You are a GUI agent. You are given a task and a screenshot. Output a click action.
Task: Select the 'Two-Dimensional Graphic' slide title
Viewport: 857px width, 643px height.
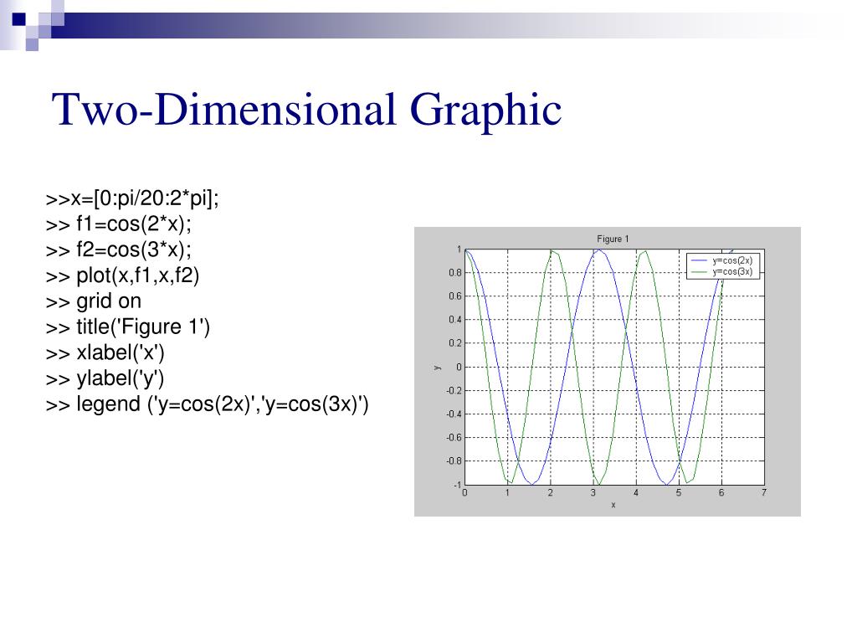(306, 110)
